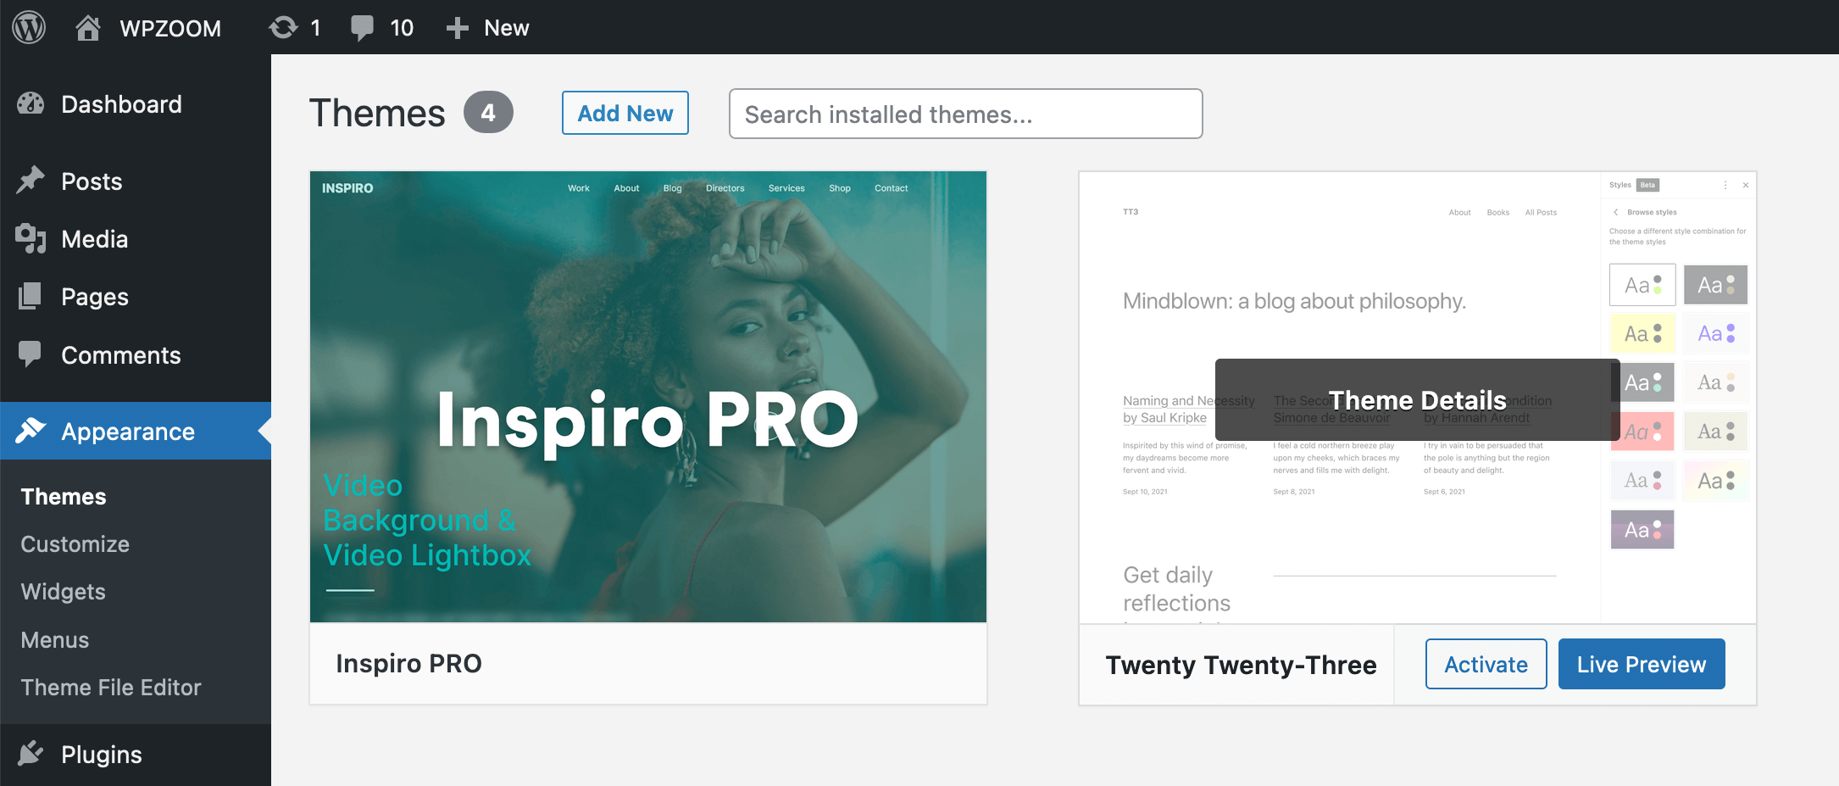Click the Plugins plug icon
Viewport: 1839px width, 786px height.
pos(31,754)
